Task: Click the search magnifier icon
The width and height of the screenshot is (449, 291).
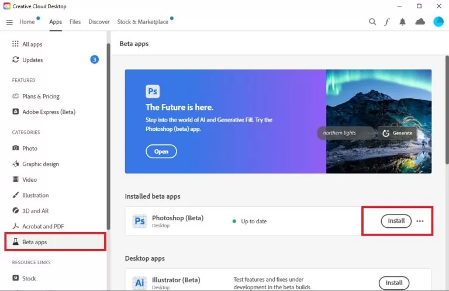Action: point(372,22)
